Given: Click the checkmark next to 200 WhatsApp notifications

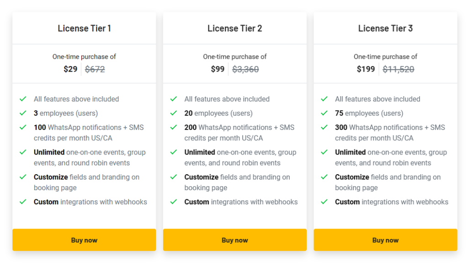Looking at the screenshot, I should coord(173,127).
